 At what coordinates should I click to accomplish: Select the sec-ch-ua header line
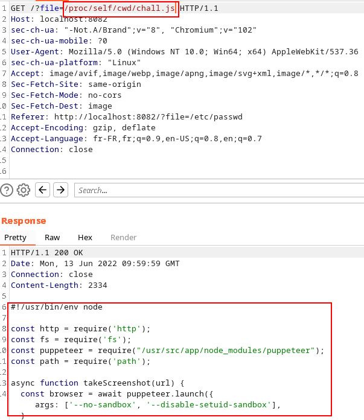pos(133,30)
